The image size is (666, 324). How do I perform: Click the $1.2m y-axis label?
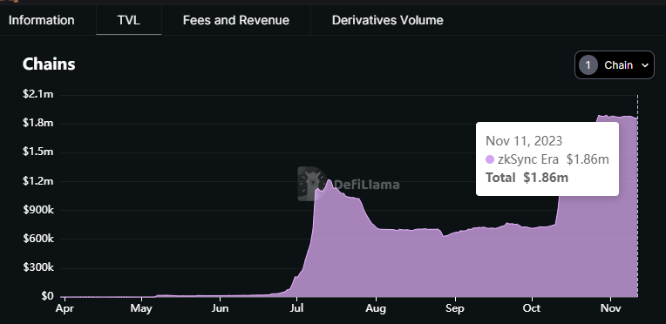[x=38, y=181]
